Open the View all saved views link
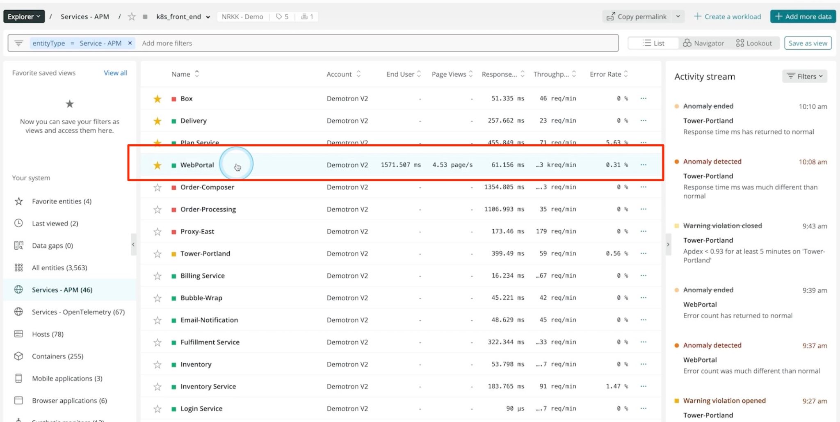This screenshot has height=422, width=840. click(115, 73)
